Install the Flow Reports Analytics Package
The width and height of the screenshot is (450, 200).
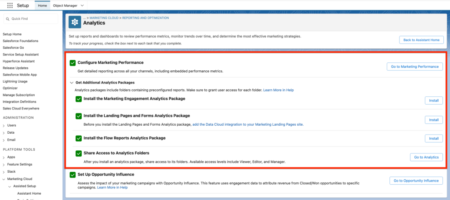coord(433,138)
